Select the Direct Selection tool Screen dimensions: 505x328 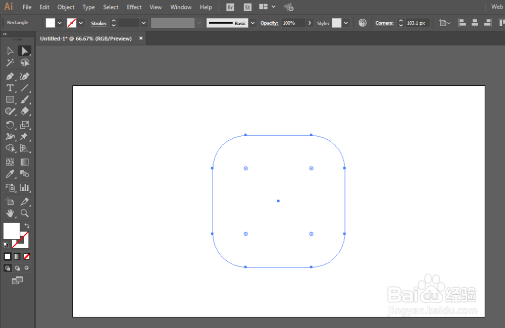24,51
